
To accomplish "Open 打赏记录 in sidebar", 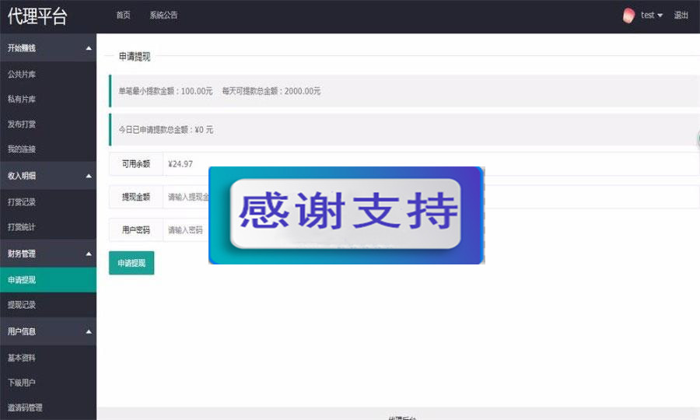I will [x=48, y=201].
